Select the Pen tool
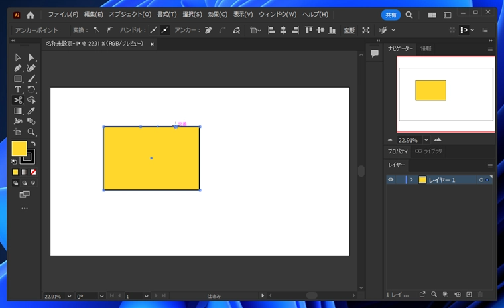The width and height of the screenshot is (504, 308). tap(18, 68)
